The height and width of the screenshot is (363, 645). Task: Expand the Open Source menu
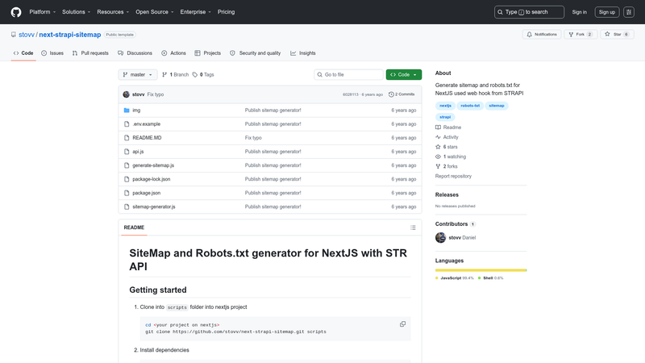pos(155,12)
